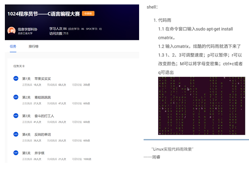This screenshot has height=169, width=249.
Task: Click the orange 中高级 difficulty badge
Action: tap(88, 14)
